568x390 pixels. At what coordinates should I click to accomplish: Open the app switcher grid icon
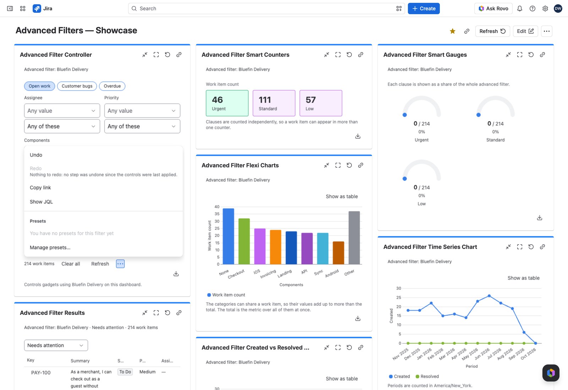[23, 9]
